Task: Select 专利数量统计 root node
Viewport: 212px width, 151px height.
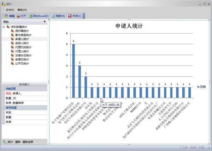Action: point(19,27)
